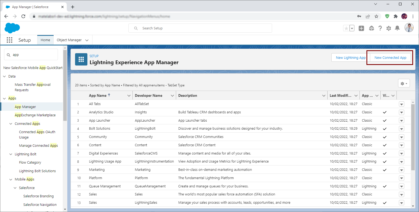Click the Salesforce cloud logo
The image size is (419, 212).
[x=12, y=28]
